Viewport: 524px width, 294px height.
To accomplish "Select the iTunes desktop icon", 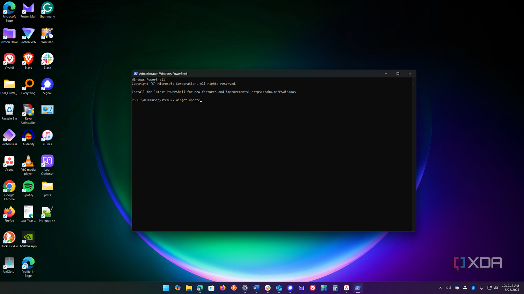I will (47, 137).
